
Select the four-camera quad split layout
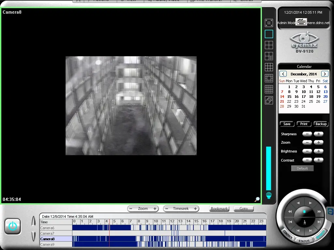click(x=269, y=45)
